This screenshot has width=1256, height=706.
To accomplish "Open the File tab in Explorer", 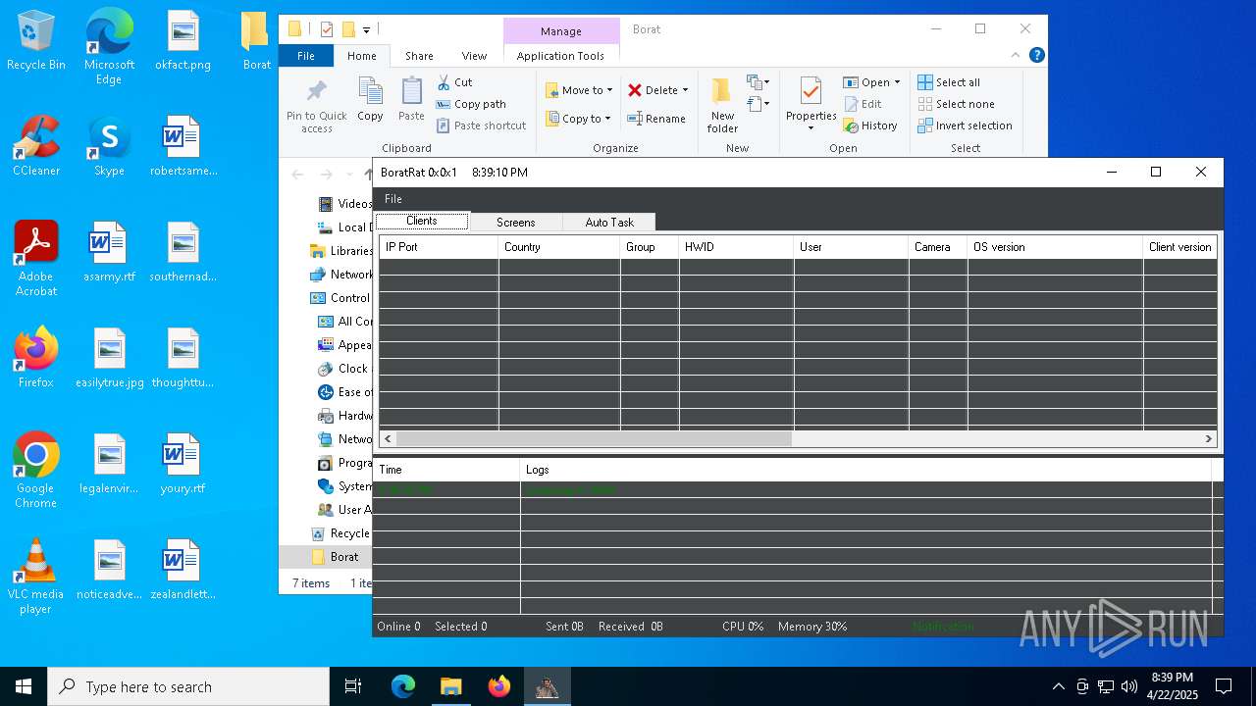I will click(x=306, y=56).
